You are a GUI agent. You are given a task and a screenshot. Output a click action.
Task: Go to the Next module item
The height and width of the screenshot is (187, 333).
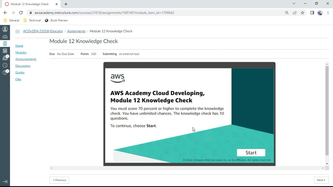321,180
